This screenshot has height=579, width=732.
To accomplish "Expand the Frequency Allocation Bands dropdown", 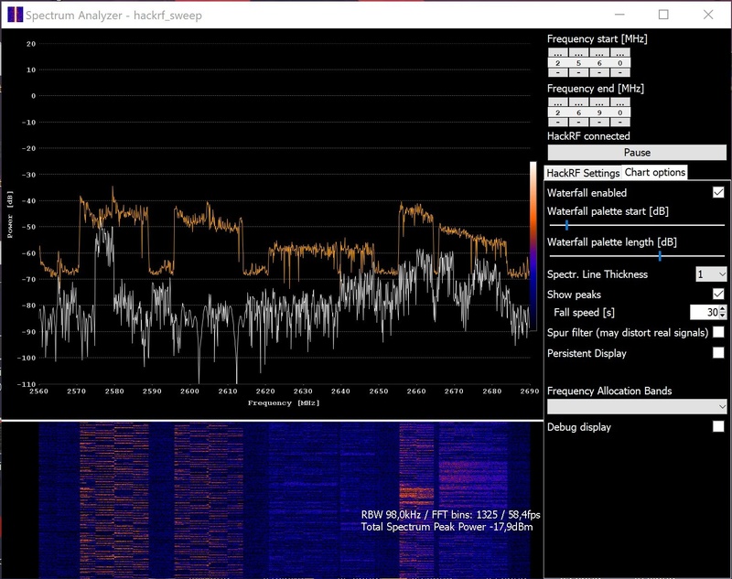I will tap(637, 406).
